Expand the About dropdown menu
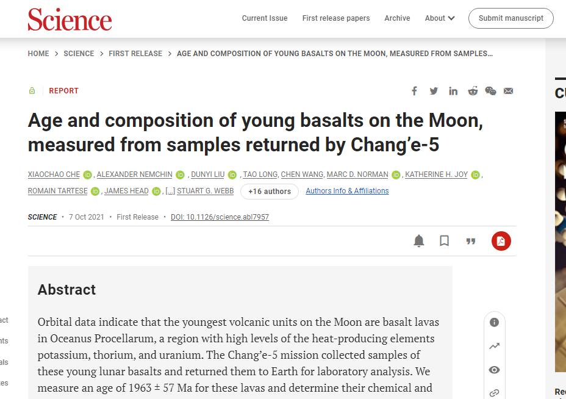Screen dimensions: 566x399 440,18
